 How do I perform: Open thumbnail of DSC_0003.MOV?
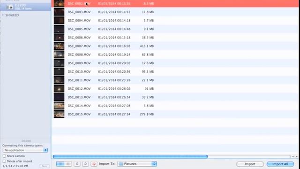pyautogui.click(x=59, y=12)
